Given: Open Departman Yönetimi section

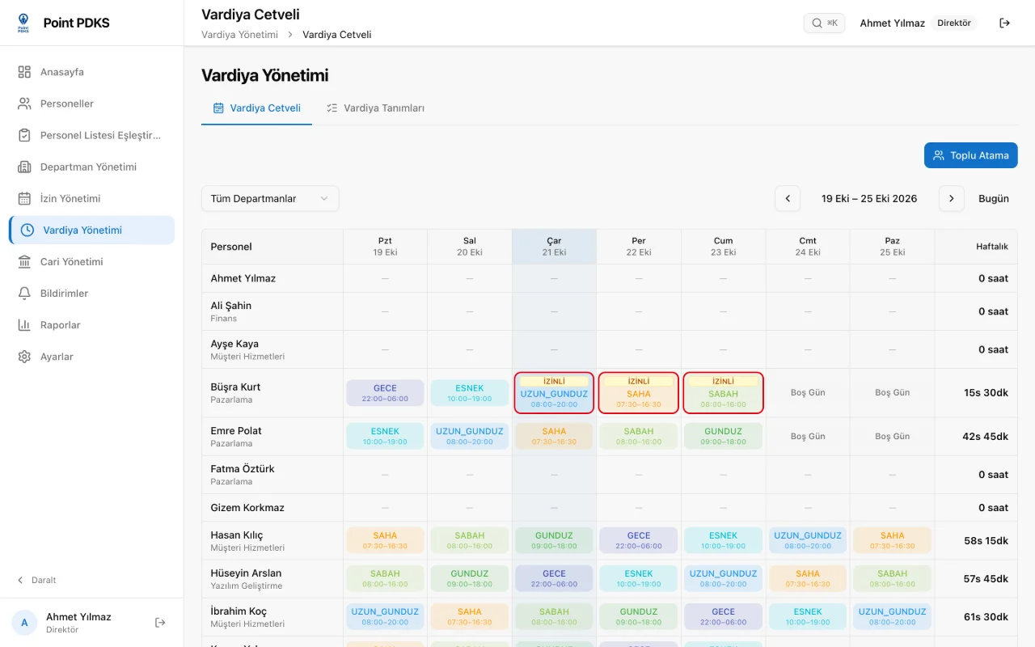Looking at the screenshot, I should pos(91,167).
